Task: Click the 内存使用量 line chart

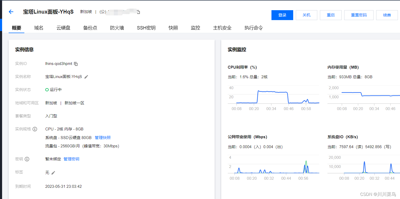Action: point(364,98)
